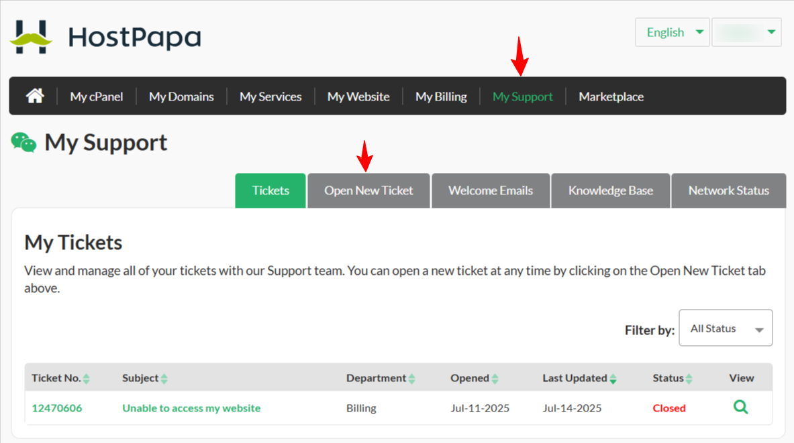Open the Home icon in the navigation bar
The height and width of the screenshot is (443, 794).
(35, 96)
